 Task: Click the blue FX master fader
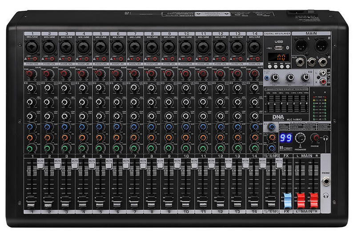tap(288, 200)
